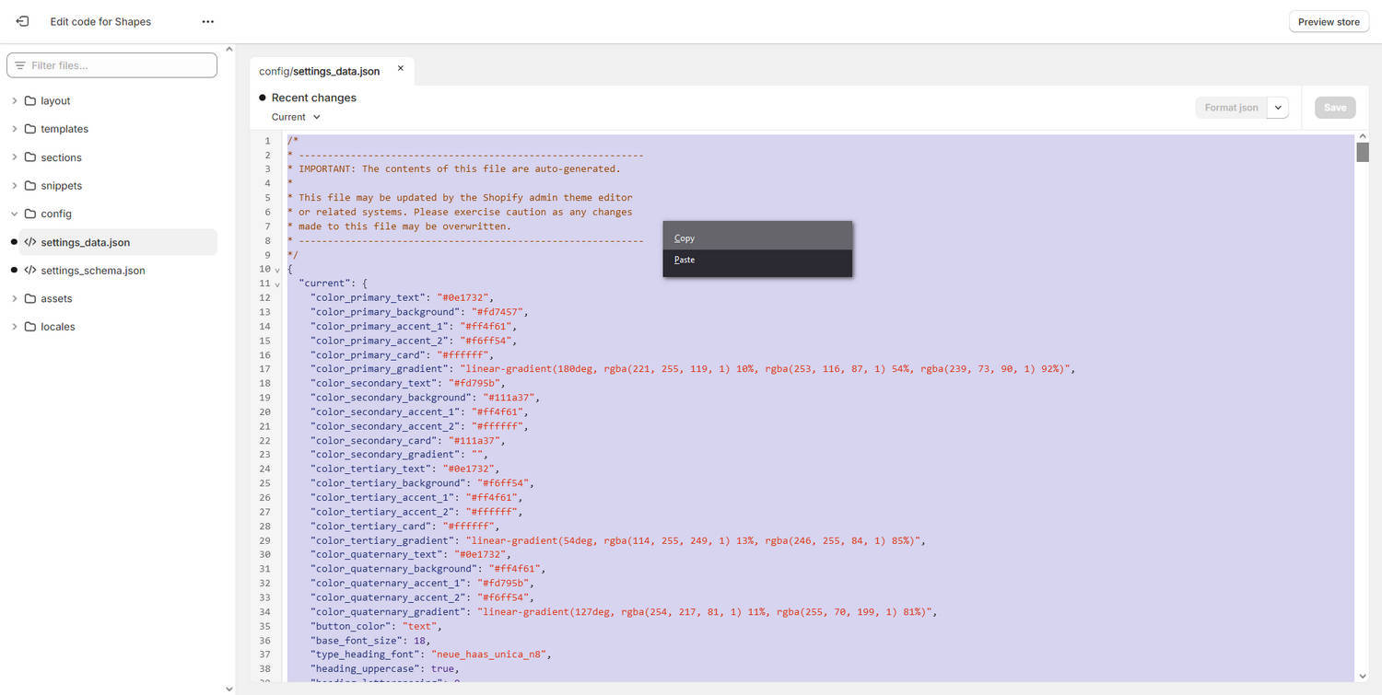Open settings_data.json in the file tree
Image resolution: width=1382 pixels, height=695 pixels.
point(118,242)
